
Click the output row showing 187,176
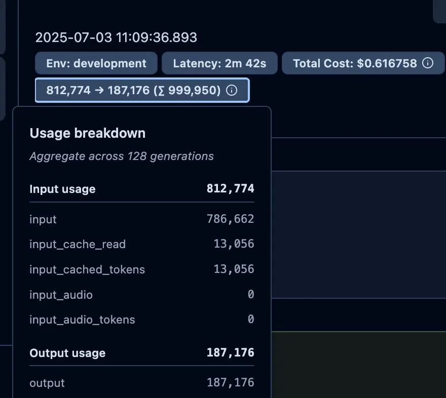click(142, 383)
